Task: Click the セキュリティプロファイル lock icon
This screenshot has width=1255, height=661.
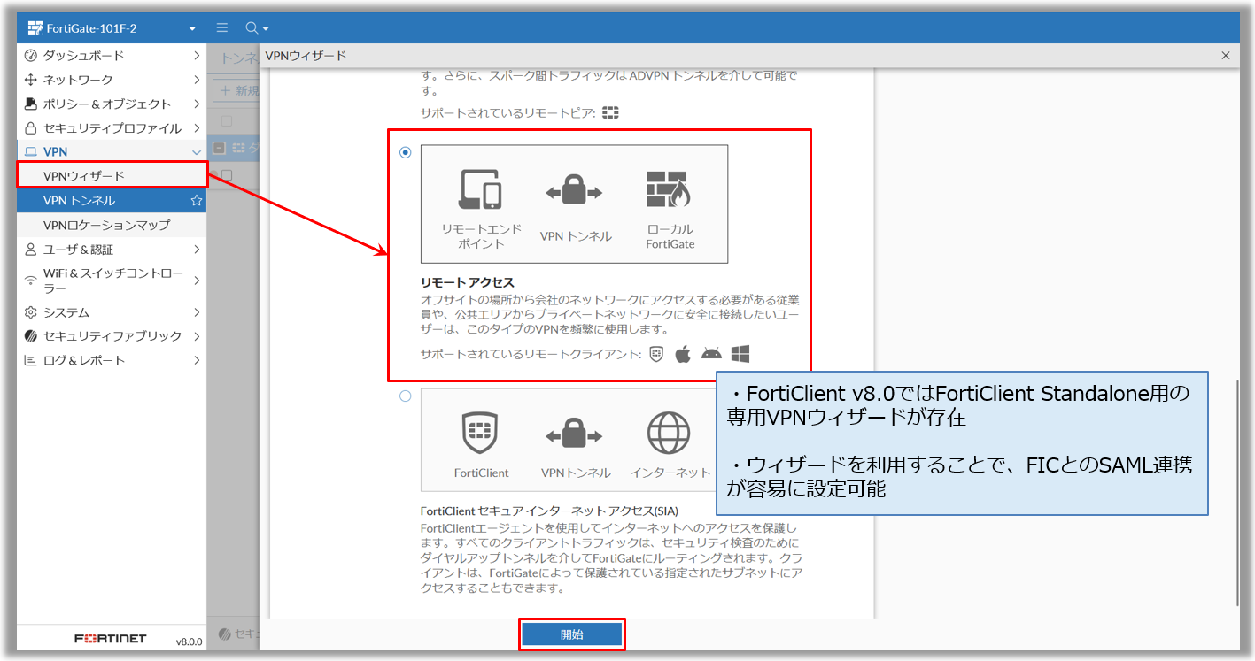Action: coord(31,128)
